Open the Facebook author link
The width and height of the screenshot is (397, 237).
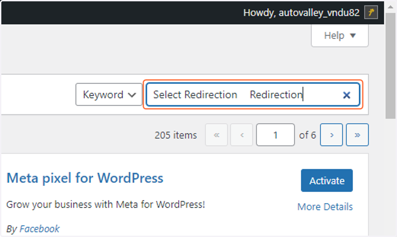(40, 229)
